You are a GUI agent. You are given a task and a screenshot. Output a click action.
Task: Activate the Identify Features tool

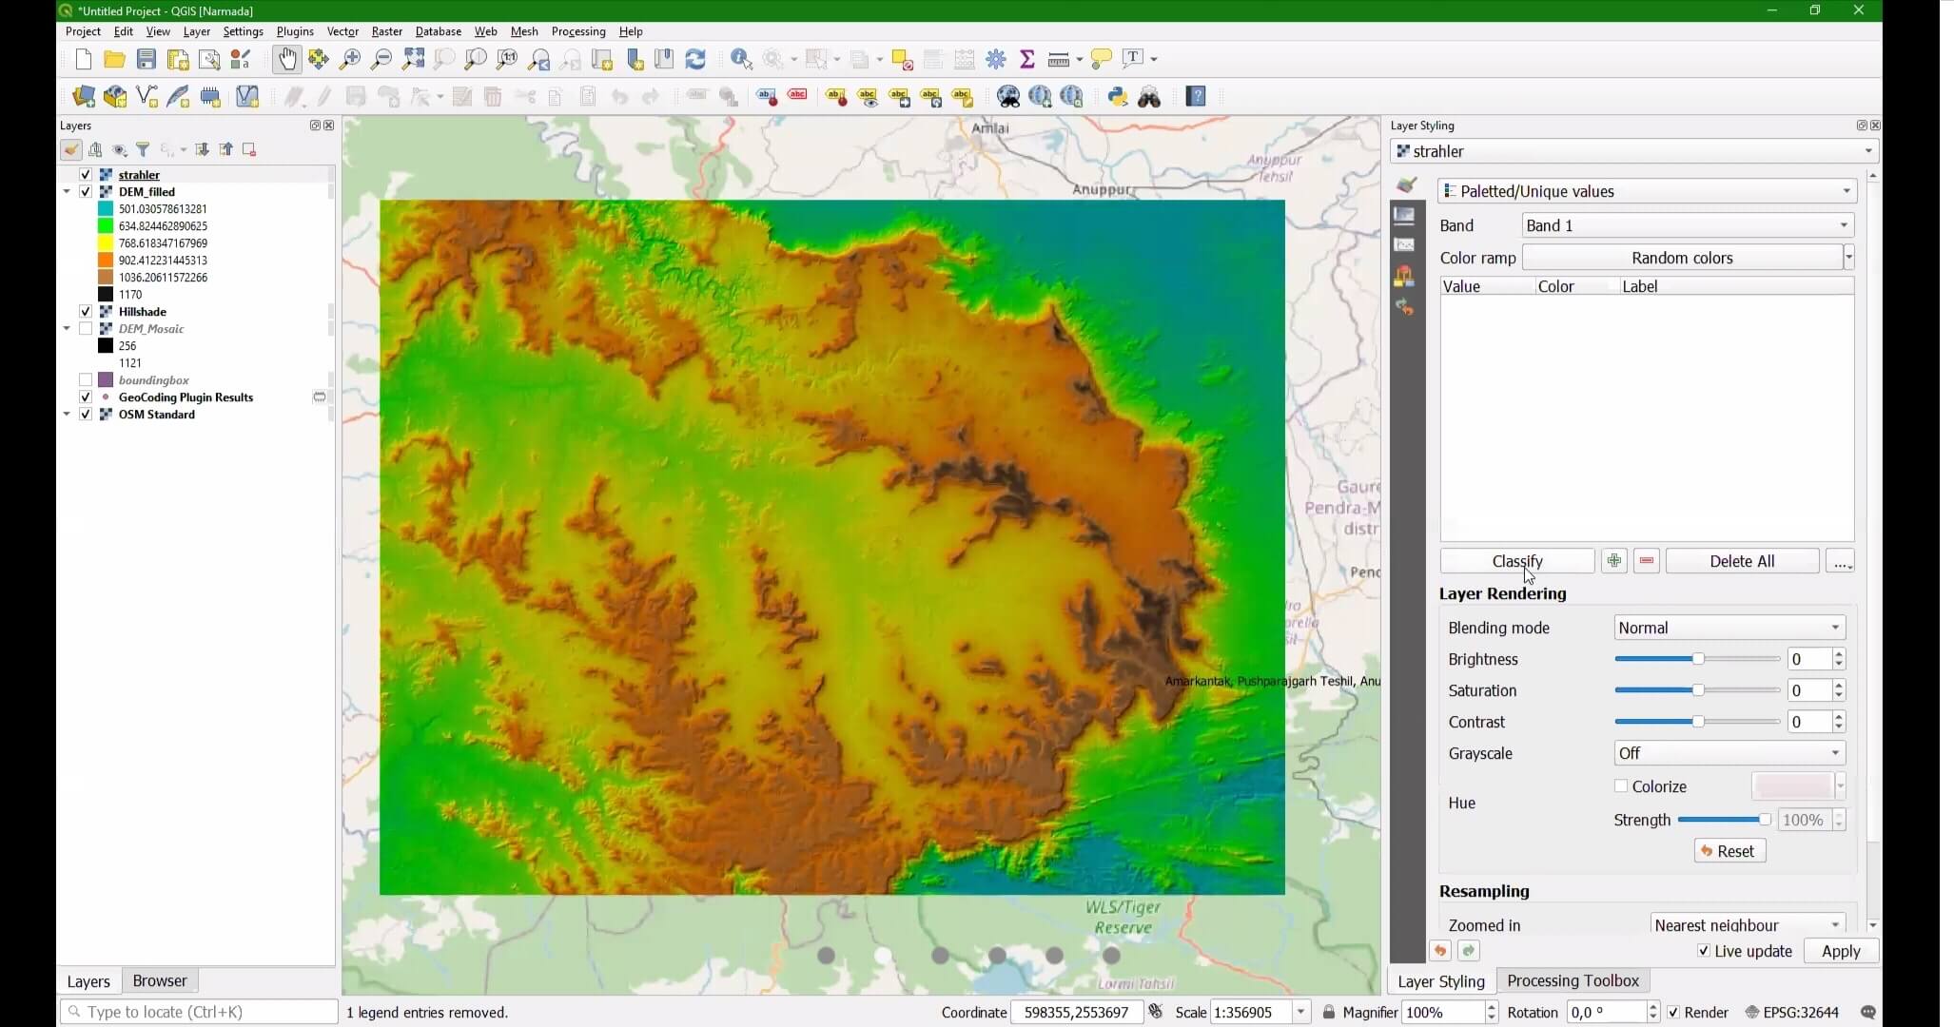pyautogui.click(x=740, y=59)
